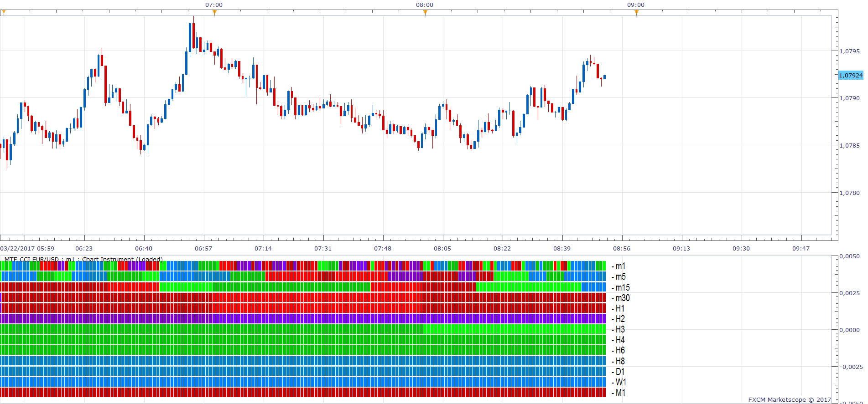Select the 08:00 label on top time scale
868x404 pixels.
click(x=425, y=5)
